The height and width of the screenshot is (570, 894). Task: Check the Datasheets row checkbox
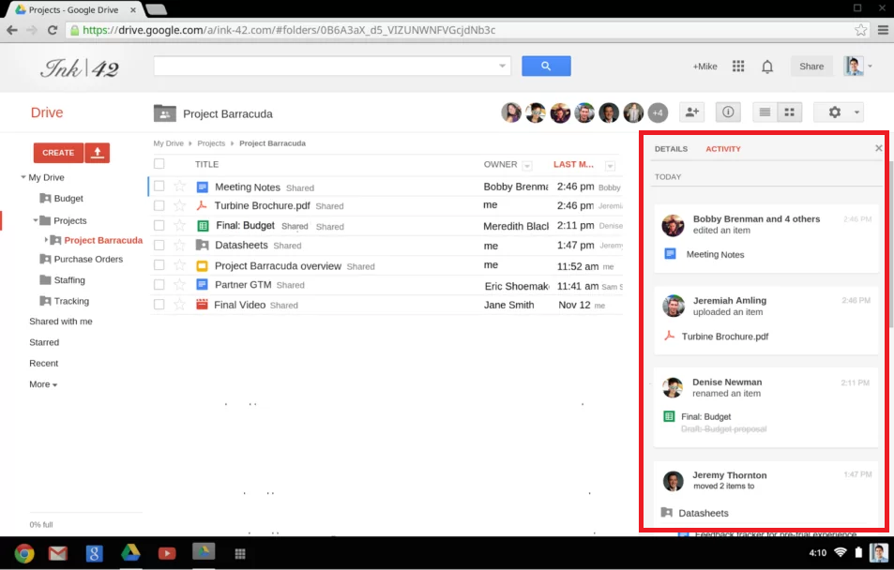tap(159, 245)
